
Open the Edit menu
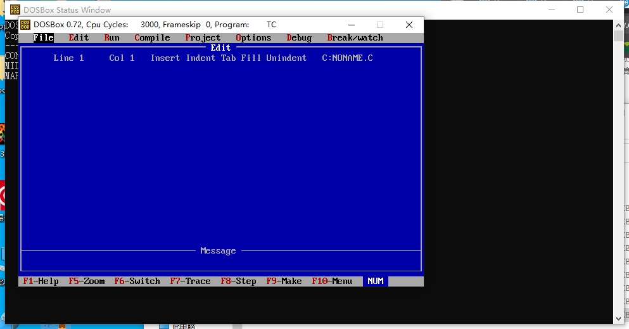coord(79,38)
